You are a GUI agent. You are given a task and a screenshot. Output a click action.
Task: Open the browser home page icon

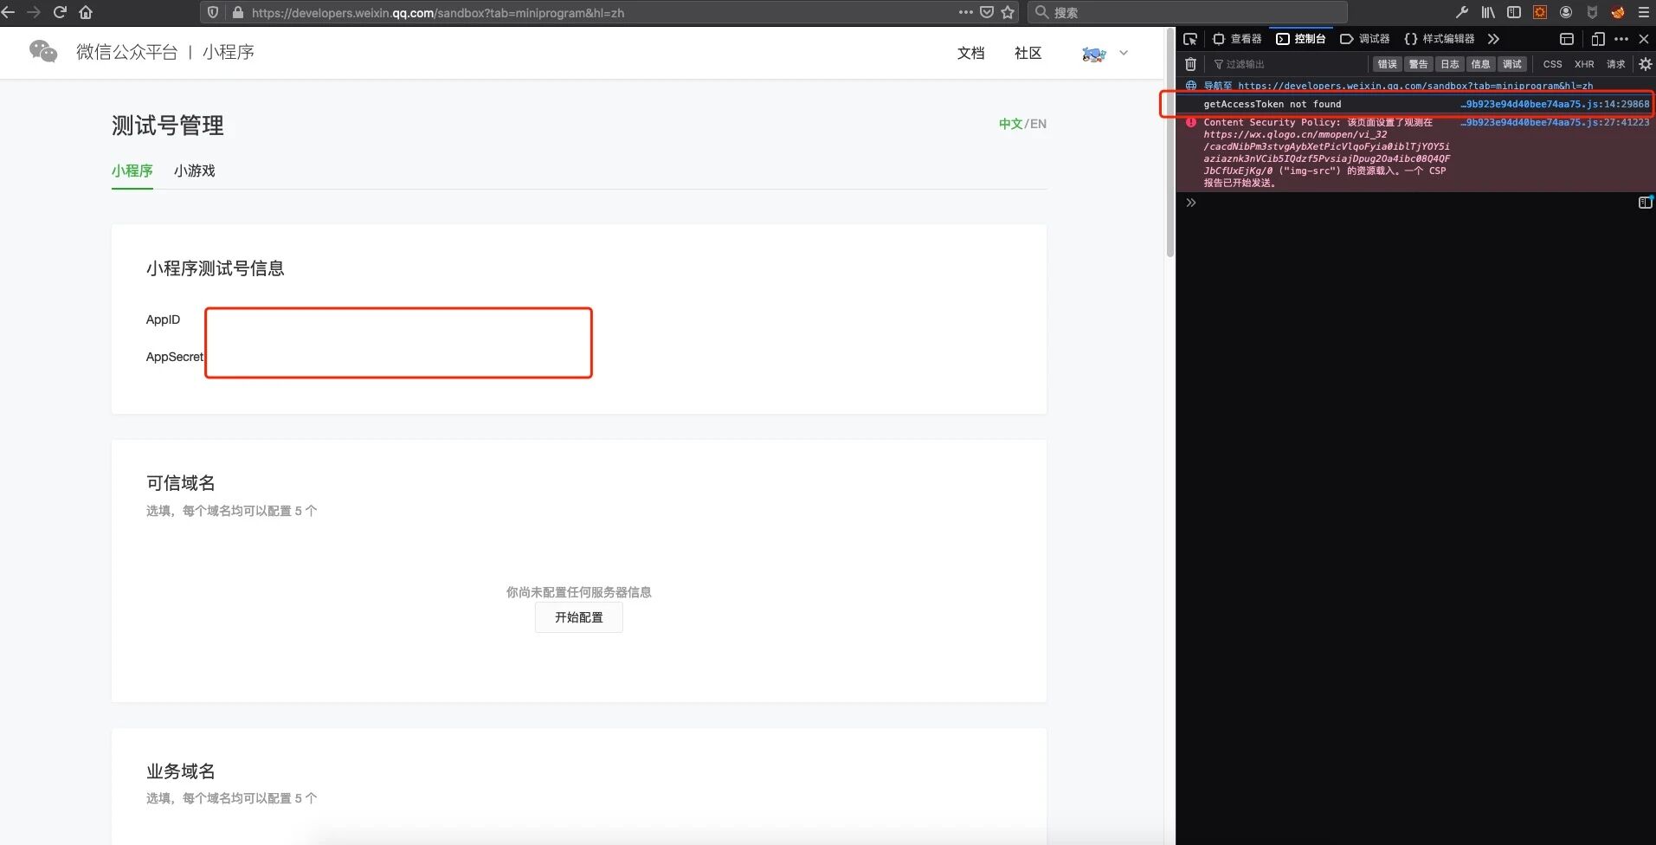coord(86,12)
